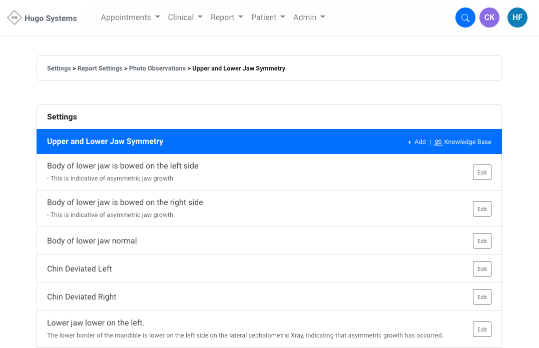Image resolution: width=539 pixels, height=348 pixels.
Task: Open search with the magnifier icon
Action: coord(465,18)
